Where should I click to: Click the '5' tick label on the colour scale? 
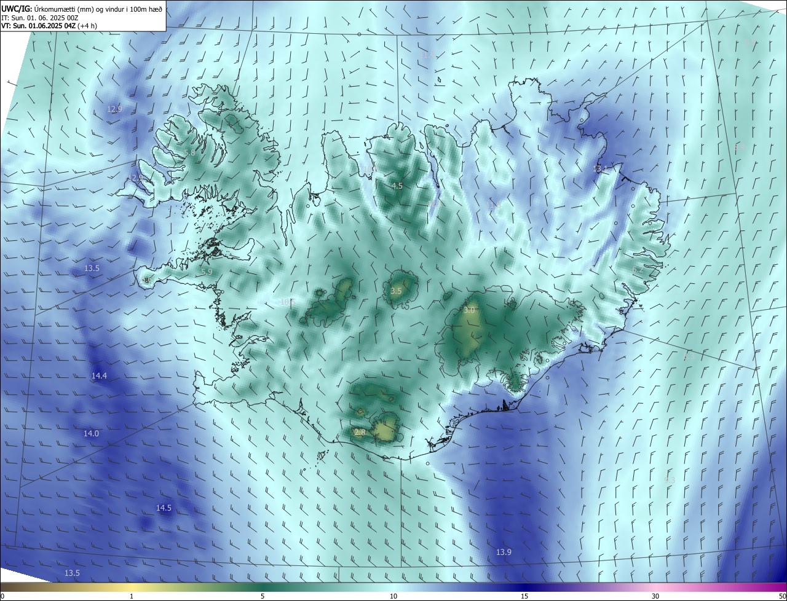(263, 596)
